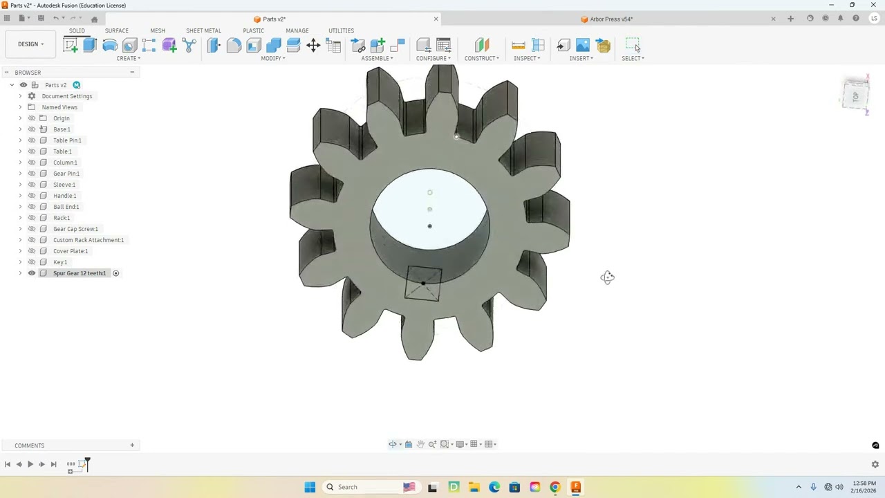Hide the Cover Plate:1 component
Screen dimensions: 885x498
coord(32,251)
